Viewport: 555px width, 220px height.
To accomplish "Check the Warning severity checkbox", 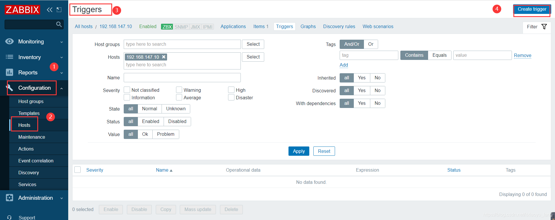I will 179,90.
